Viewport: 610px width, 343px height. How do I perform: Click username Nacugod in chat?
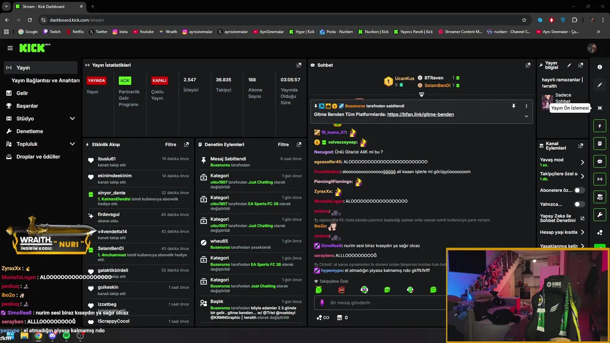tap(324, 152)
